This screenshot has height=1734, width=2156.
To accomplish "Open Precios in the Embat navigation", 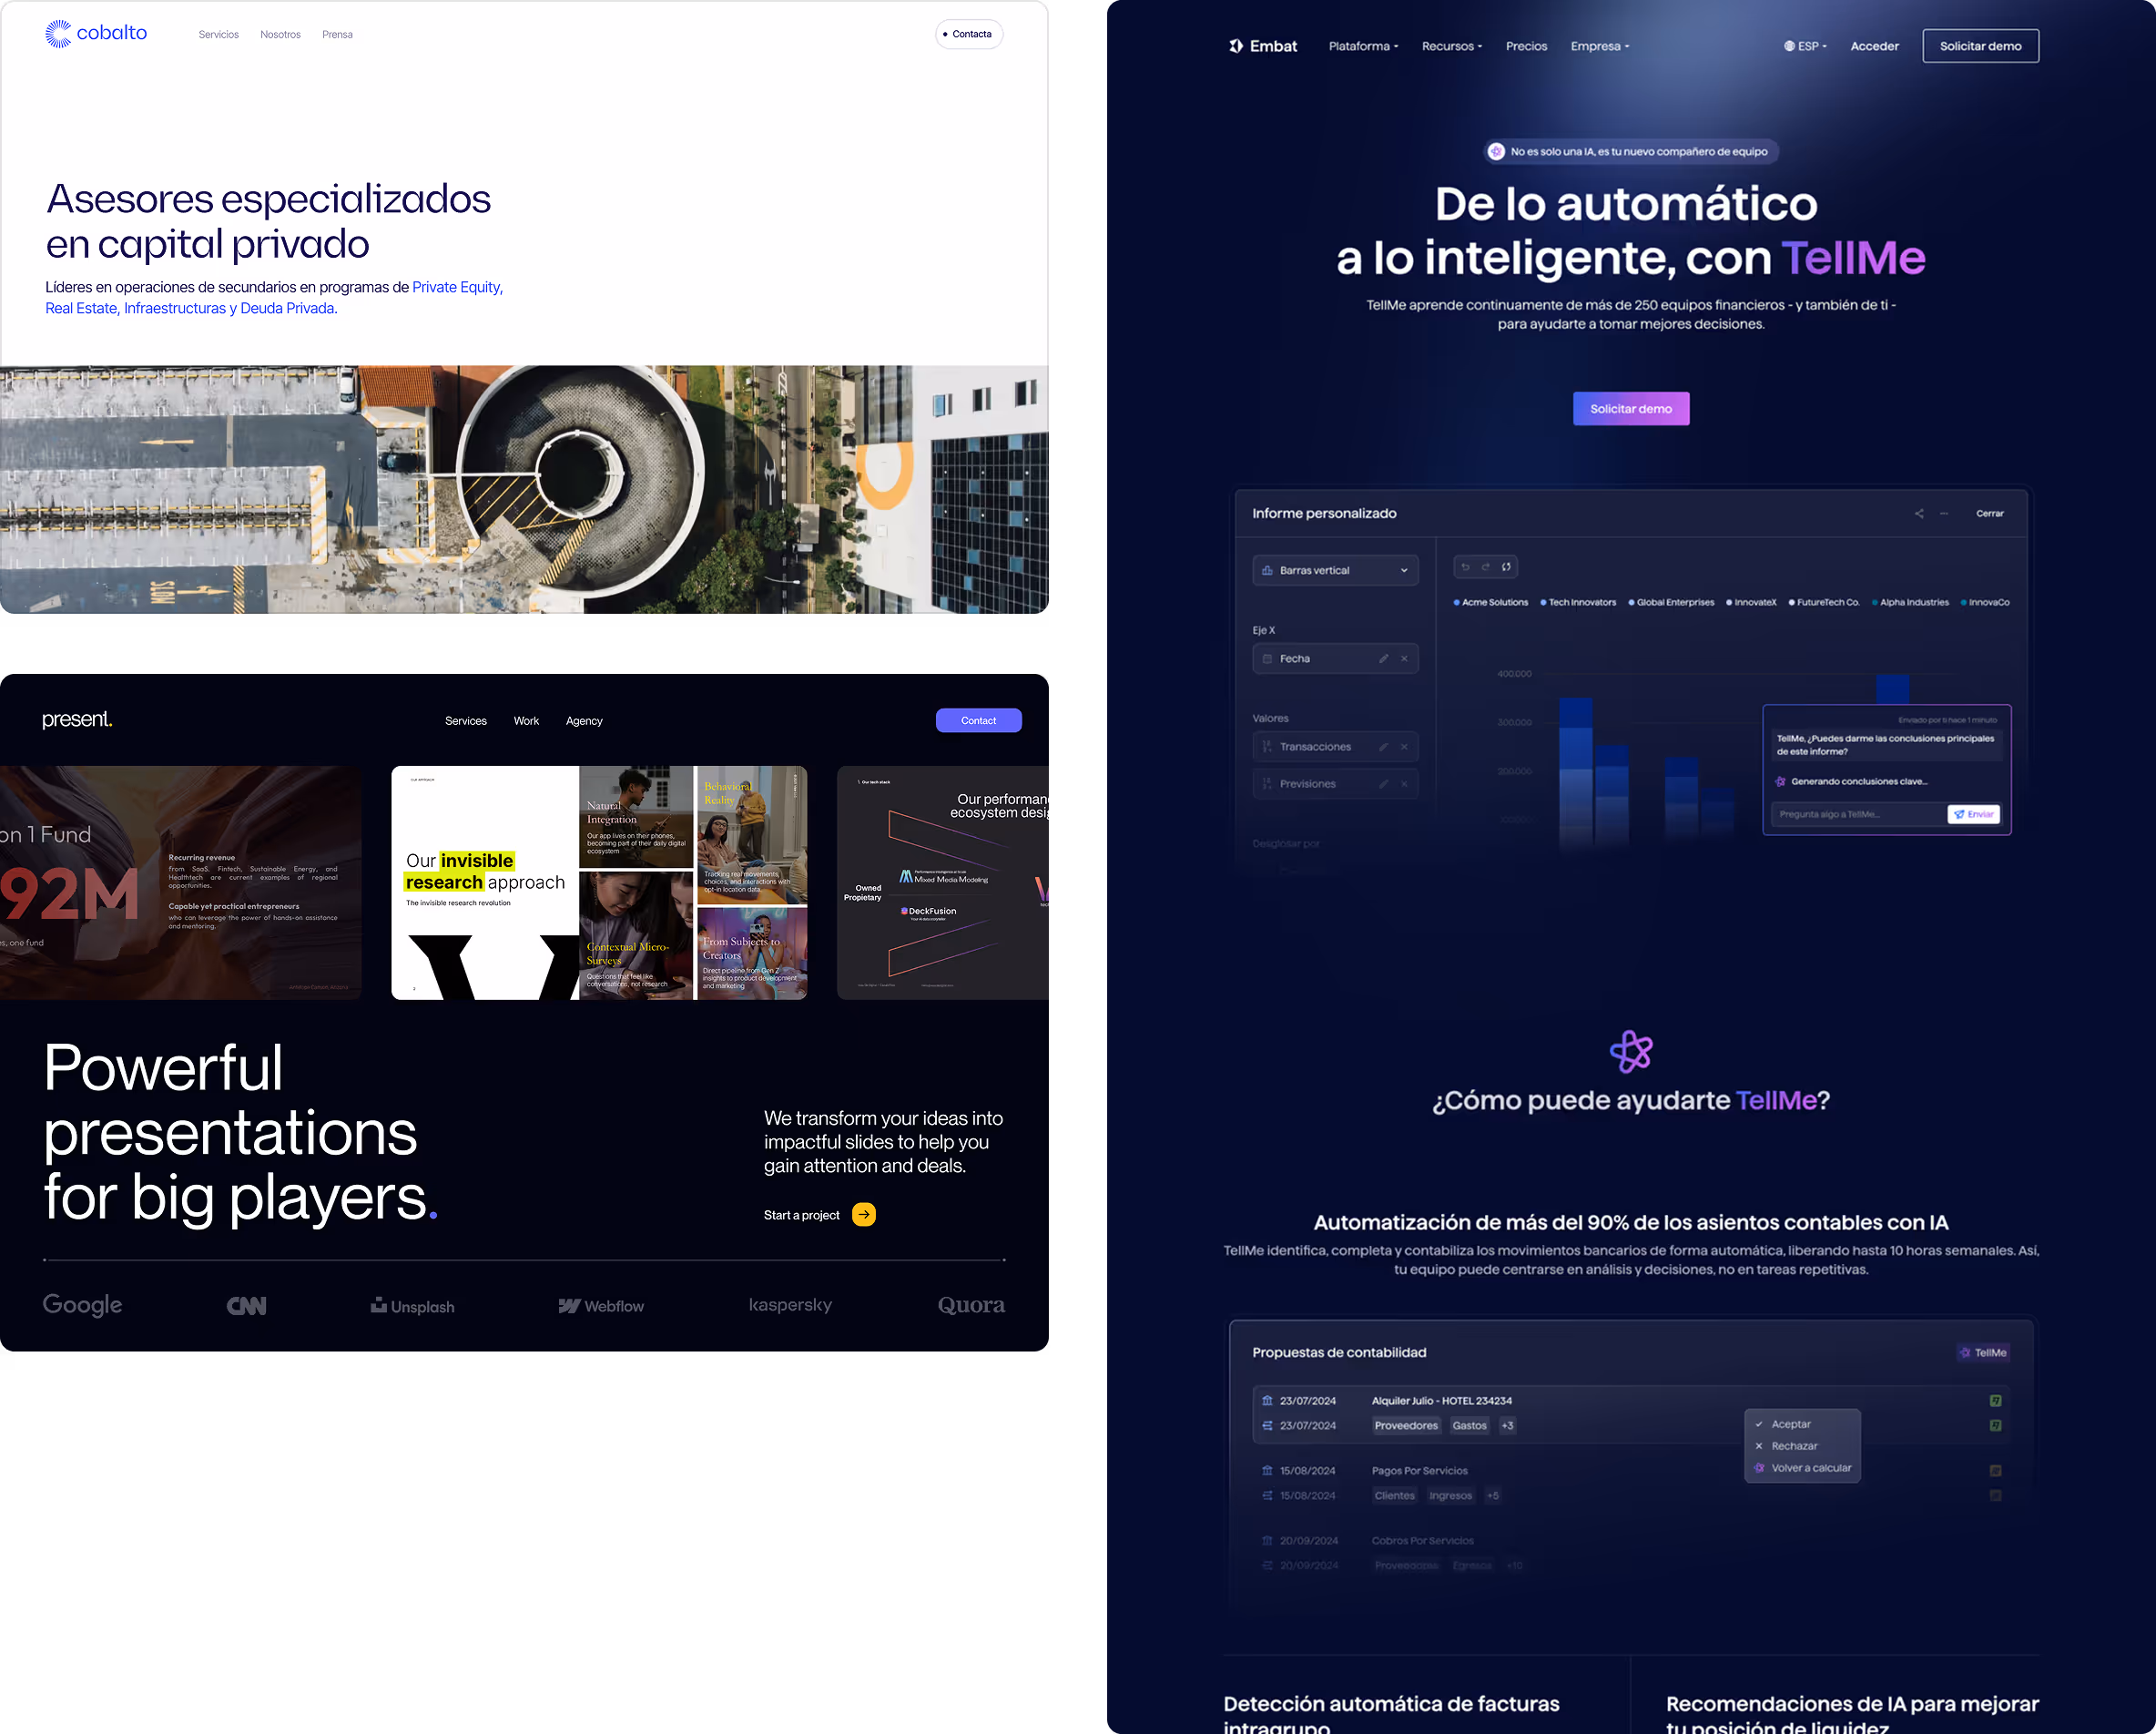I will coord(1526,46).
